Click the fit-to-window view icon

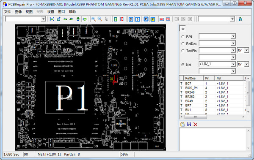coord(52,19)
